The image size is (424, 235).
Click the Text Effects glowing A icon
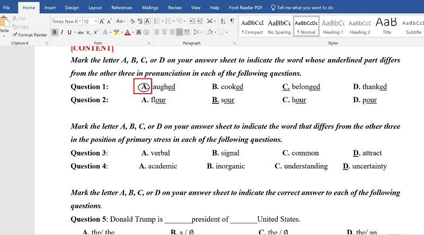click(x=105, y=32)
